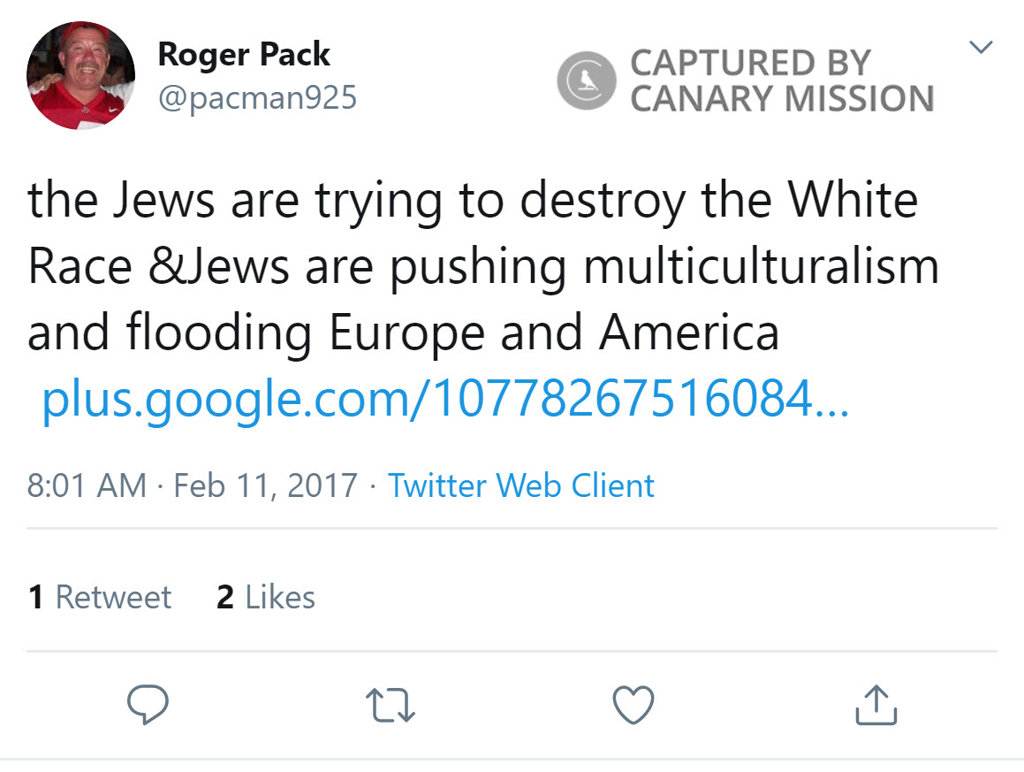Expand the tweet options chevron
Image resolution: width=1024 pixels, height=772 pixels.
tap(981, 47)
